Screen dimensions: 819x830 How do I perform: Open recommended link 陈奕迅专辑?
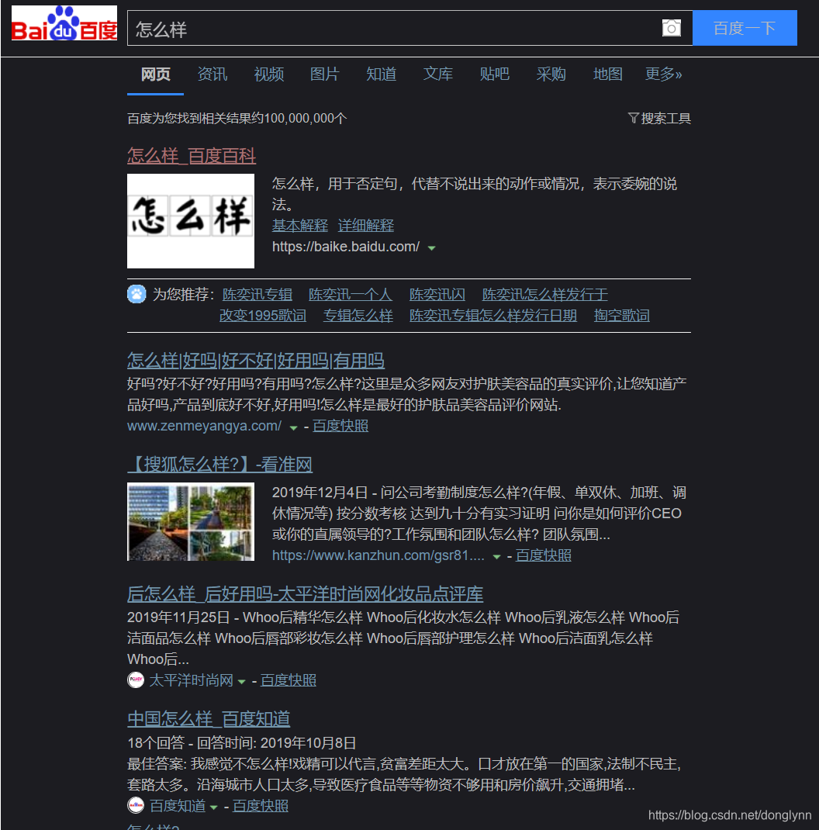pos(257,294)
